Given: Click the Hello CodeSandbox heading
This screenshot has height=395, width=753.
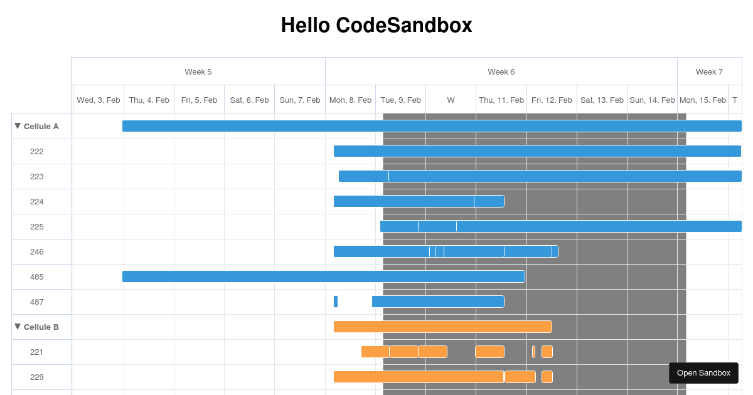Looking at the screenshot, I should (x=376, y=25).
